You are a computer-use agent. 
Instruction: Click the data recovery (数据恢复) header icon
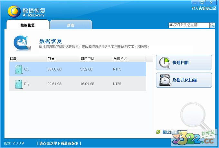point(23,43)
